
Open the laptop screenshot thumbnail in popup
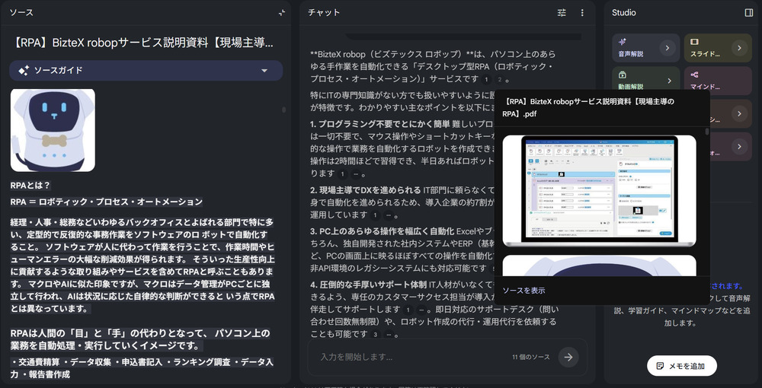(x=599, y=191)
